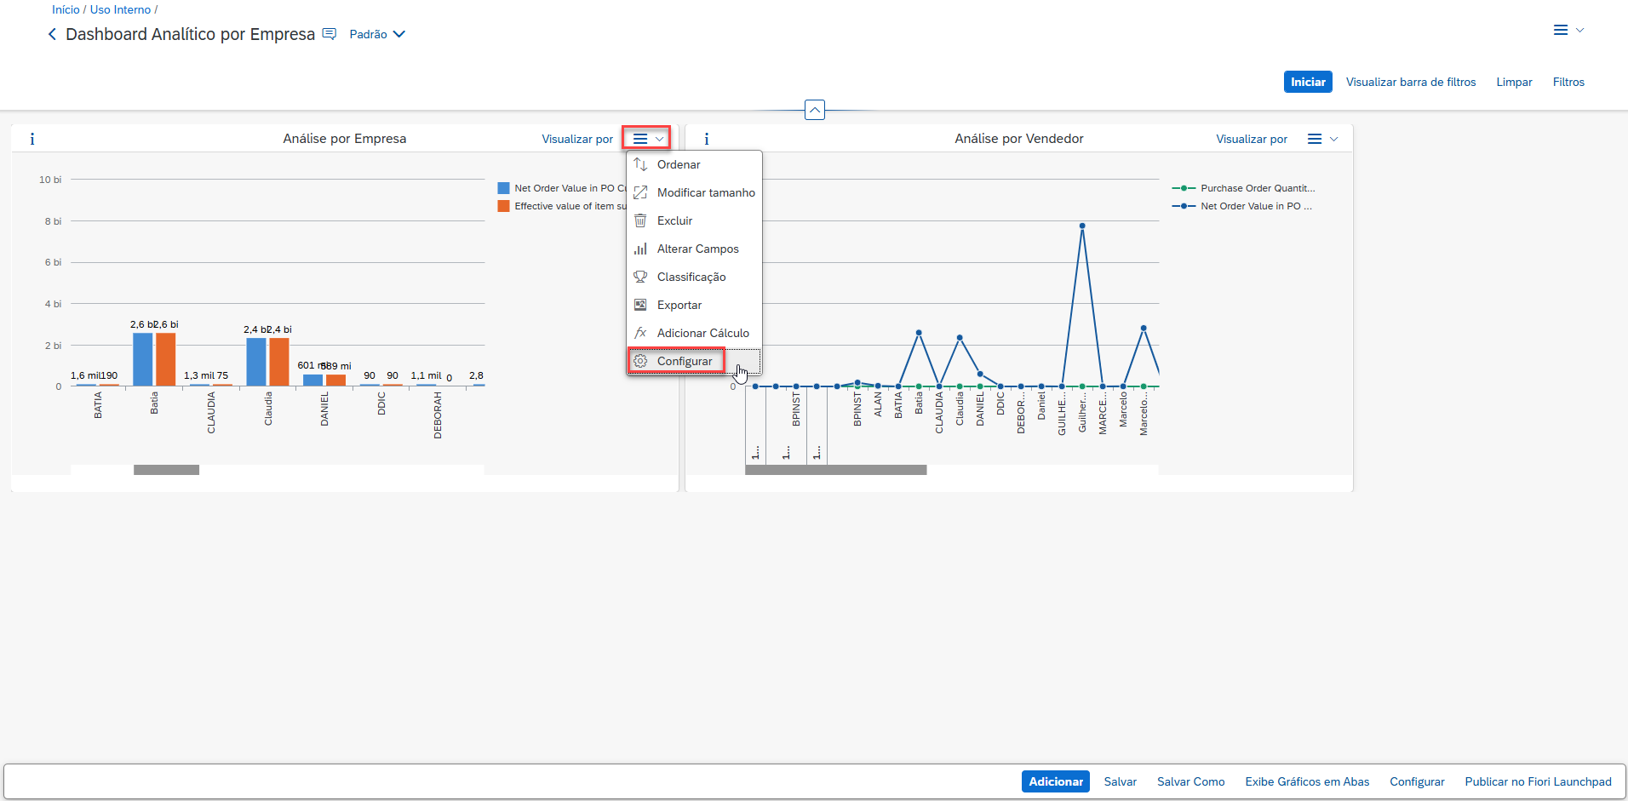
Task: Select Alterar Campos chart option
Action: coord(697,249)
